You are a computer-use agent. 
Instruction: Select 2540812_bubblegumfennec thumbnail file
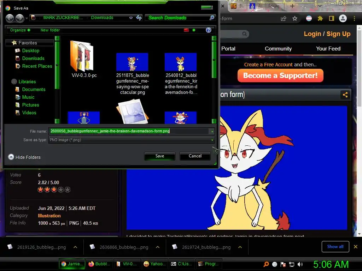click(x=181, y=74)
